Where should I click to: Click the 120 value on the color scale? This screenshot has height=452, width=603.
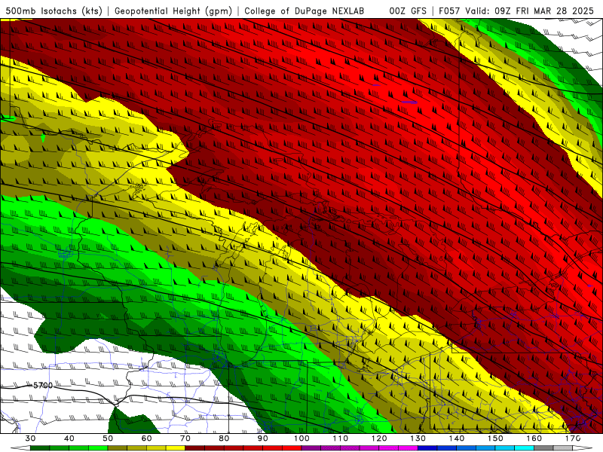[x=379, y=438]
